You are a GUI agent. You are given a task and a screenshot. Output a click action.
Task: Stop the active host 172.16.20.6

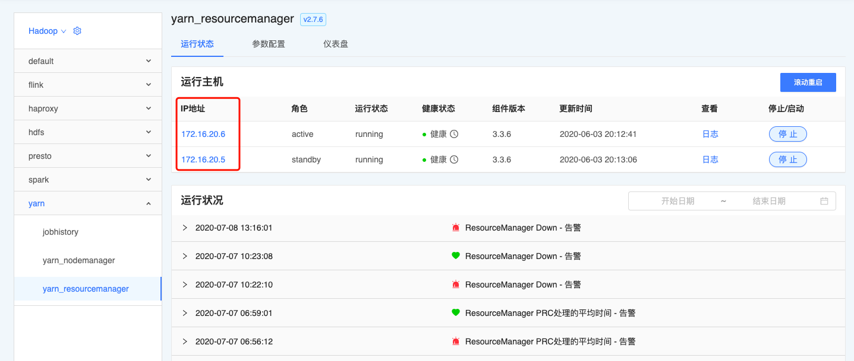(787, 134)
